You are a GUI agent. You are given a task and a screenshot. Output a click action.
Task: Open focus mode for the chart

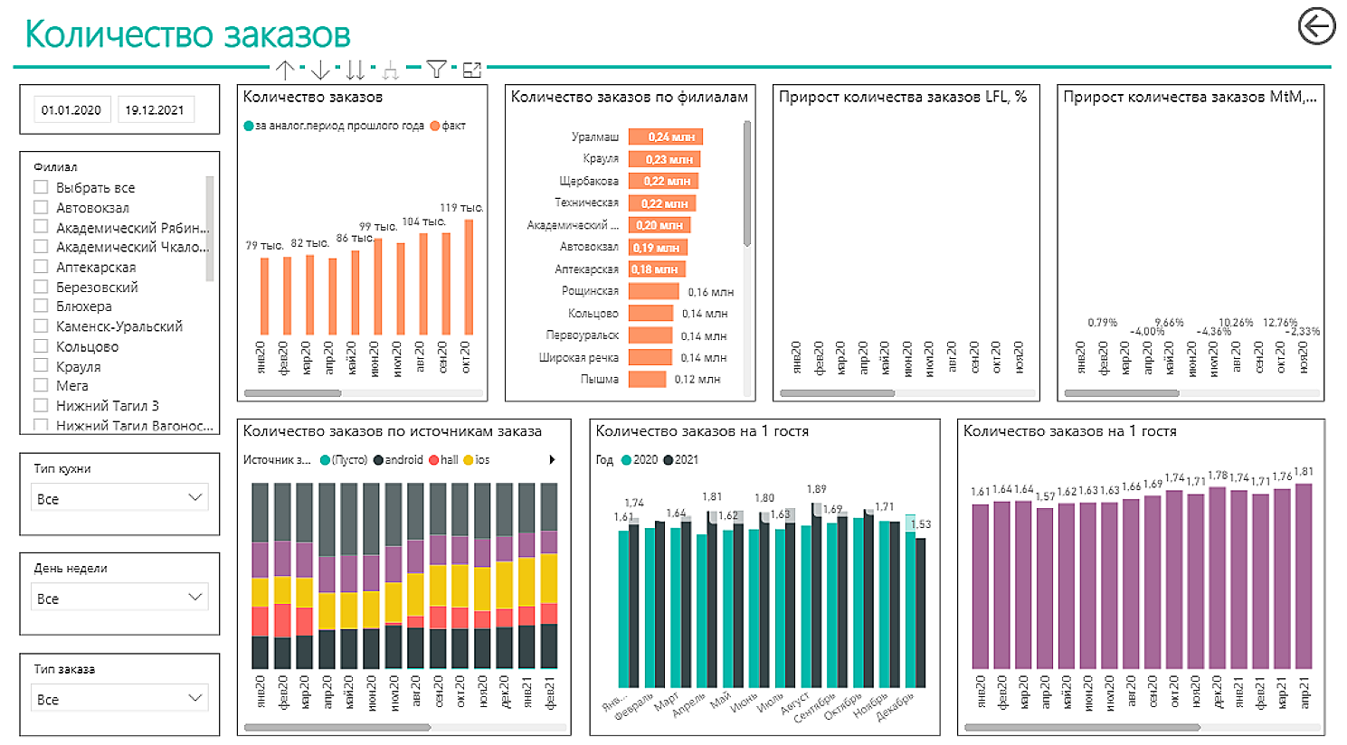click(471, 69)
